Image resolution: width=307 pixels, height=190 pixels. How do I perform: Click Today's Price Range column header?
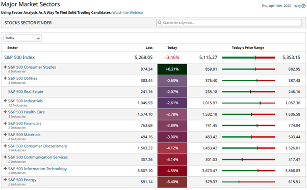248,48
